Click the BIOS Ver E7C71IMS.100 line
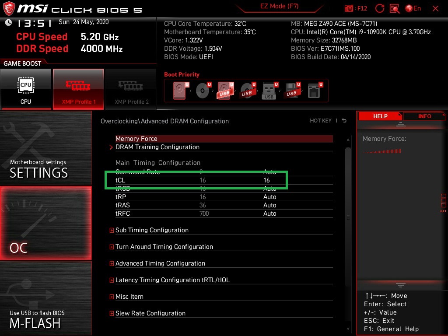 tap(325, 49)
